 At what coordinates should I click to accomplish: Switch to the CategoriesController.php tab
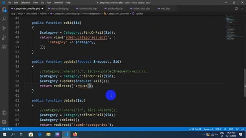pyautogui.click(x=27, y=8)
